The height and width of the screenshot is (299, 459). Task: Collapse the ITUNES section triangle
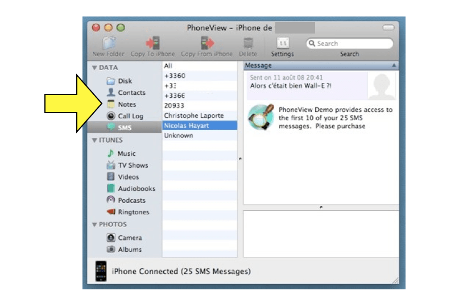(94, 140)
